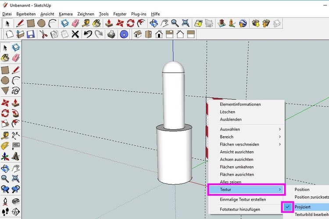Select the Protractor tool in left toolbar

pyautogui.click(x=5, y=146)
